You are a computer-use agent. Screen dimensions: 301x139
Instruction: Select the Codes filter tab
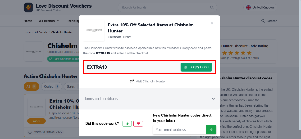click(x=52, y=86)
